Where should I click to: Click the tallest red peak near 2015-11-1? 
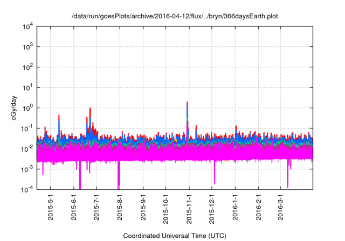click(187, 103)
